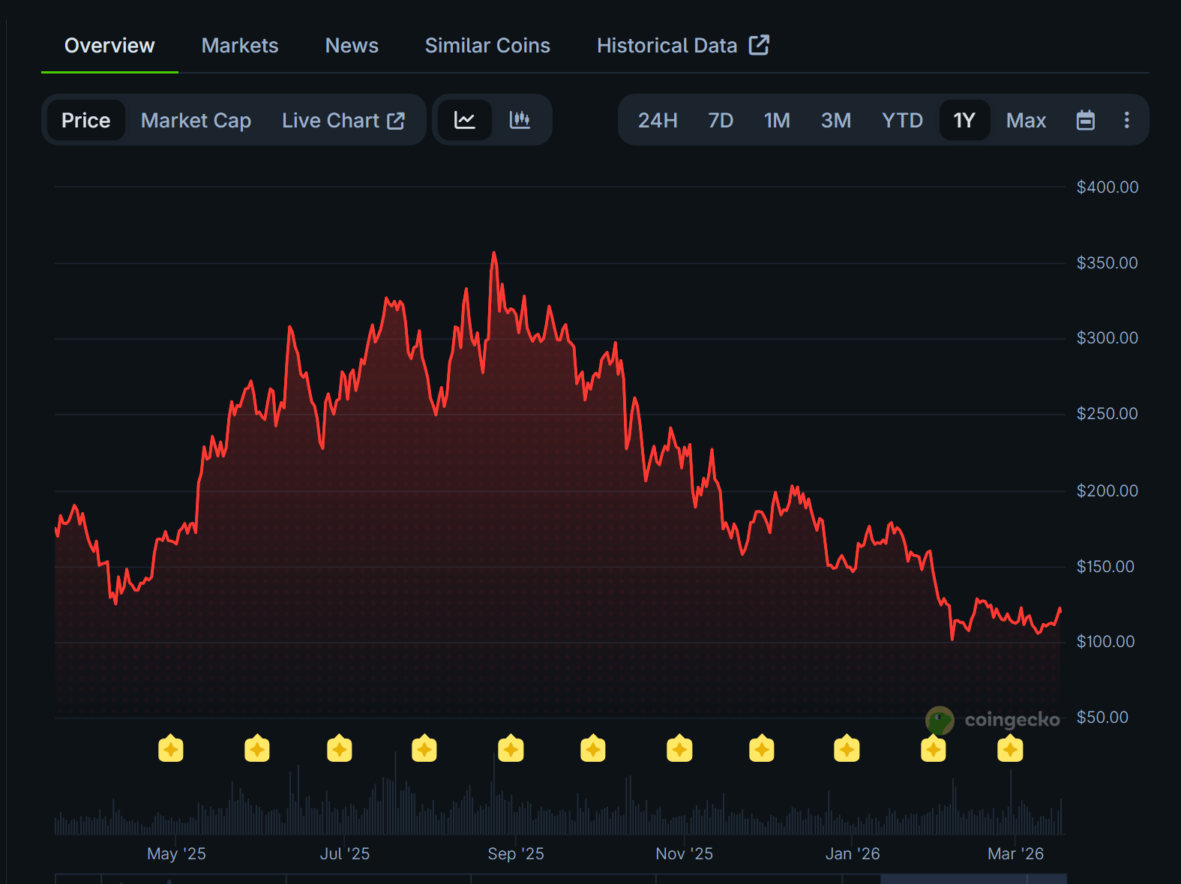Open the star event marker above Jul '25

340,748
